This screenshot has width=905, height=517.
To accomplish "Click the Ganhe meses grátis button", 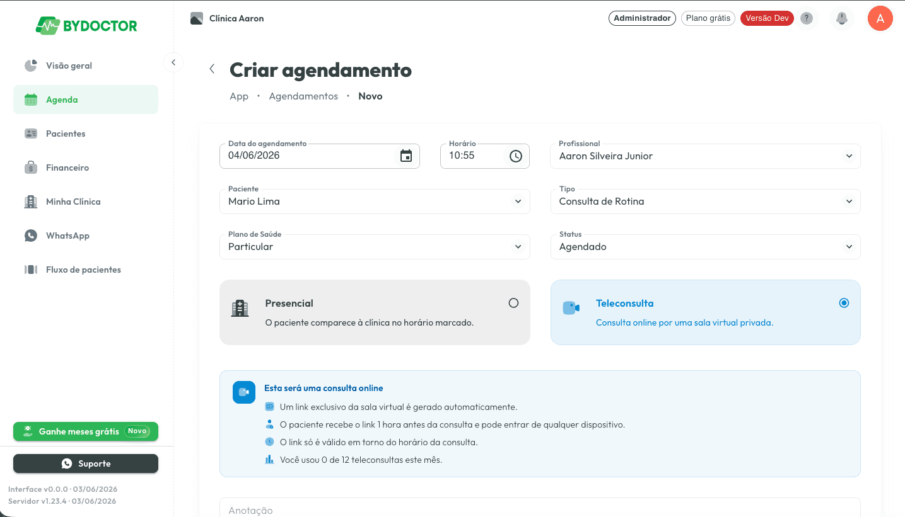I will pos(86,431).
